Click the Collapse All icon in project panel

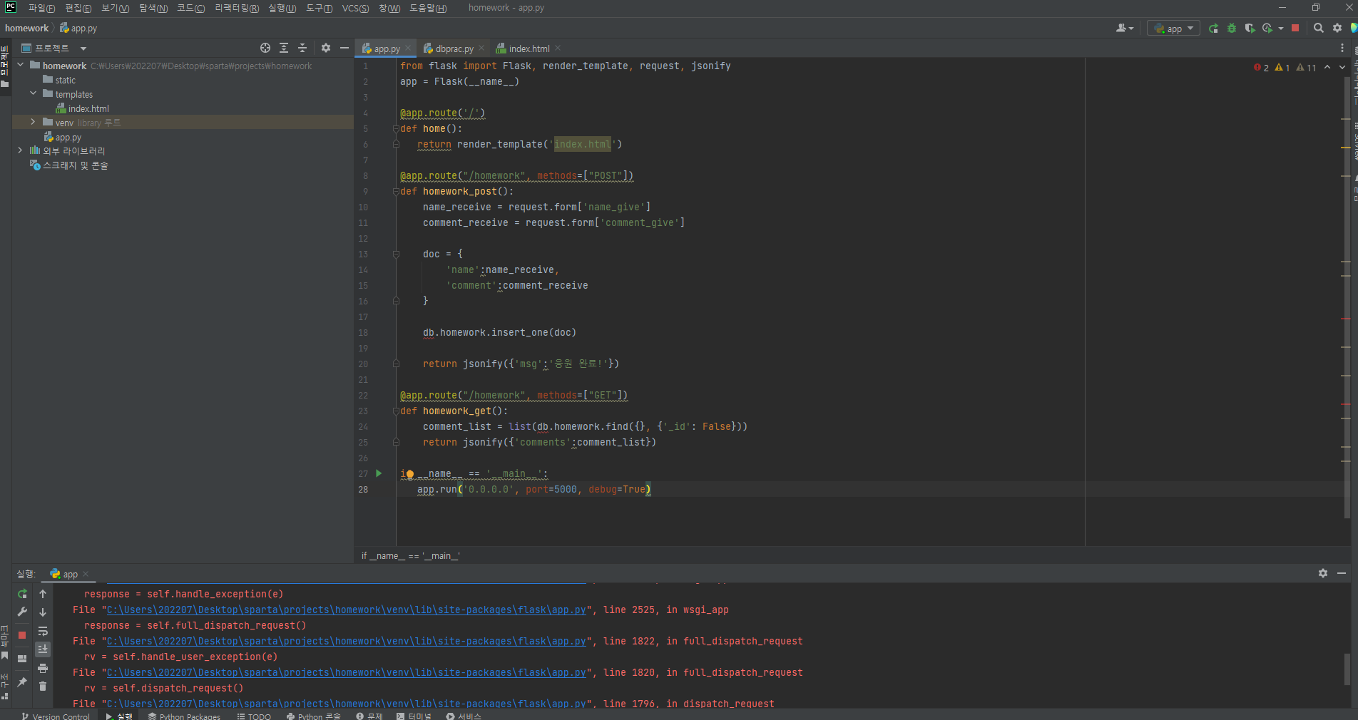[x=302, y=48]
